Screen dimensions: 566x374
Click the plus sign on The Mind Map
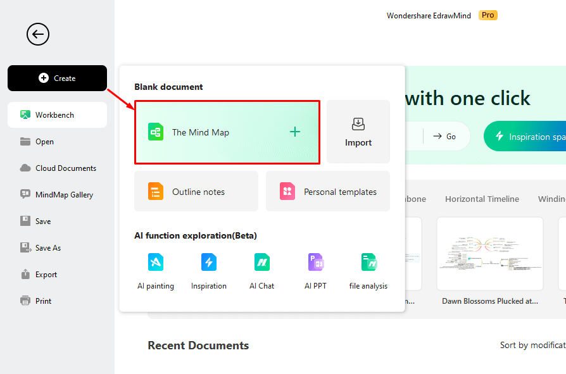295,132
